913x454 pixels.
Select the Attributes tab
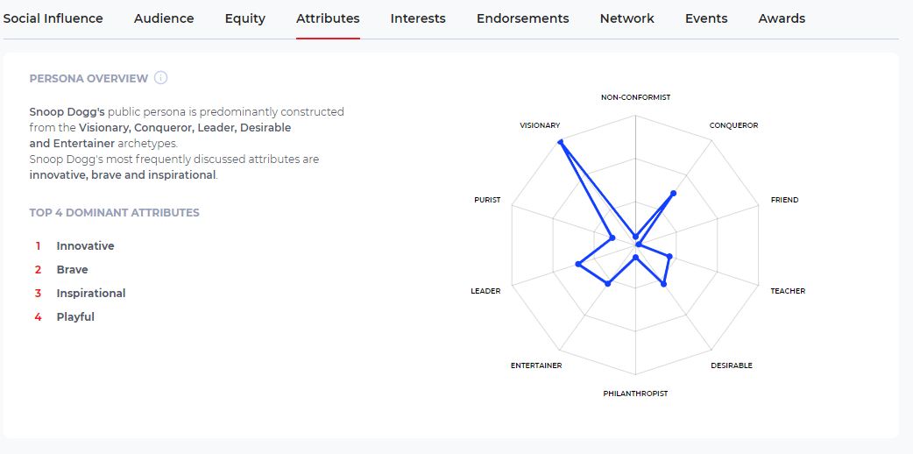tap(328, 18)
